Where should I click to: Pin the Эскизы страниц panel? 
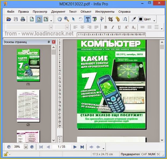pyautogui.click(x=49, y=42)
